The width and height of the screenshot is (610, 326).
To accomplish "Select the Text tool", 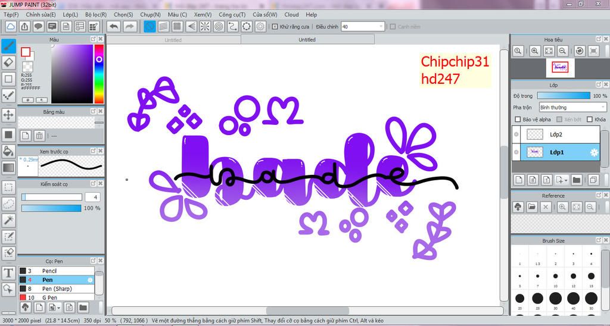I will click(x=8, y=273).
